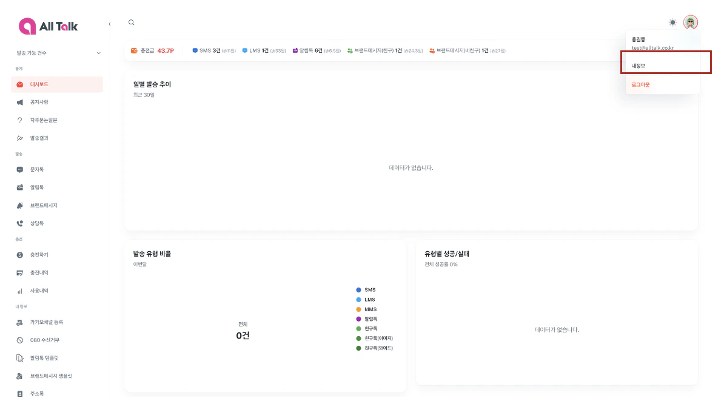Open the search magnifier icon
724x398 pixels.
click(132, 22)
